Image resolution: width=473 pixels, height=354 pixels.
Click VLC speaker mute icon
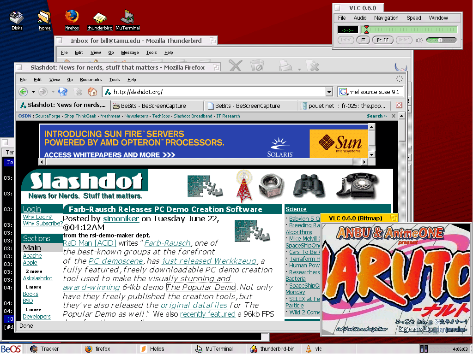coord(419,40)
